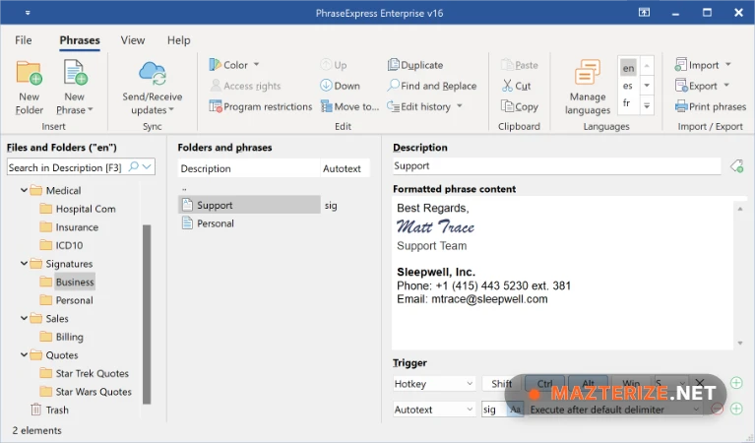The width and height of the screenshot is (755, 443).
Task: Click the ribbon display options icon in title bar
Action: point(644,13)
